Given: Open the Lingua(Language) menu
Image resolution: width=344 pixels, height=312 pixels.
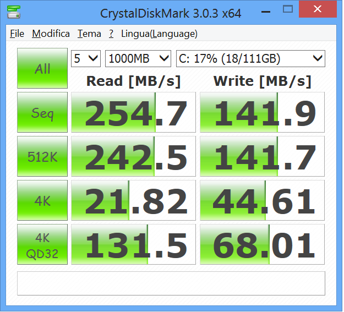Looking at the screenshot, I should [x=159, y=34].
